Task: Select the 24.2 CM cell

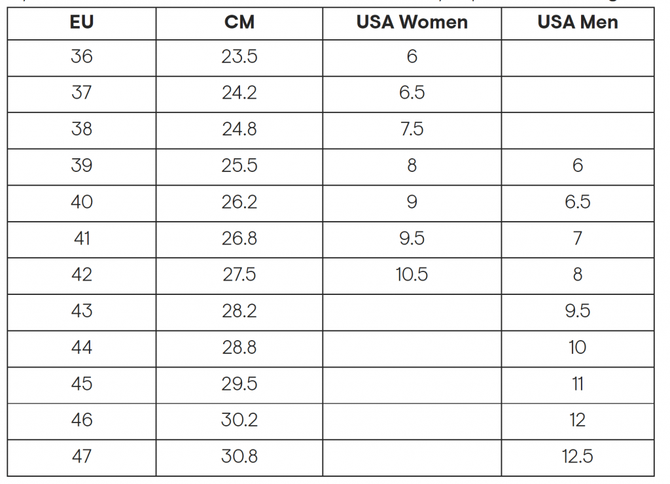Action: click(239, 94)
